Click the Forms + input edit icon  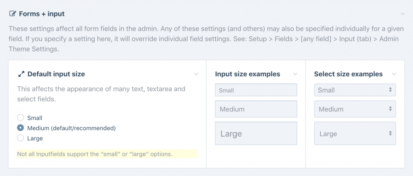point(12,14)
